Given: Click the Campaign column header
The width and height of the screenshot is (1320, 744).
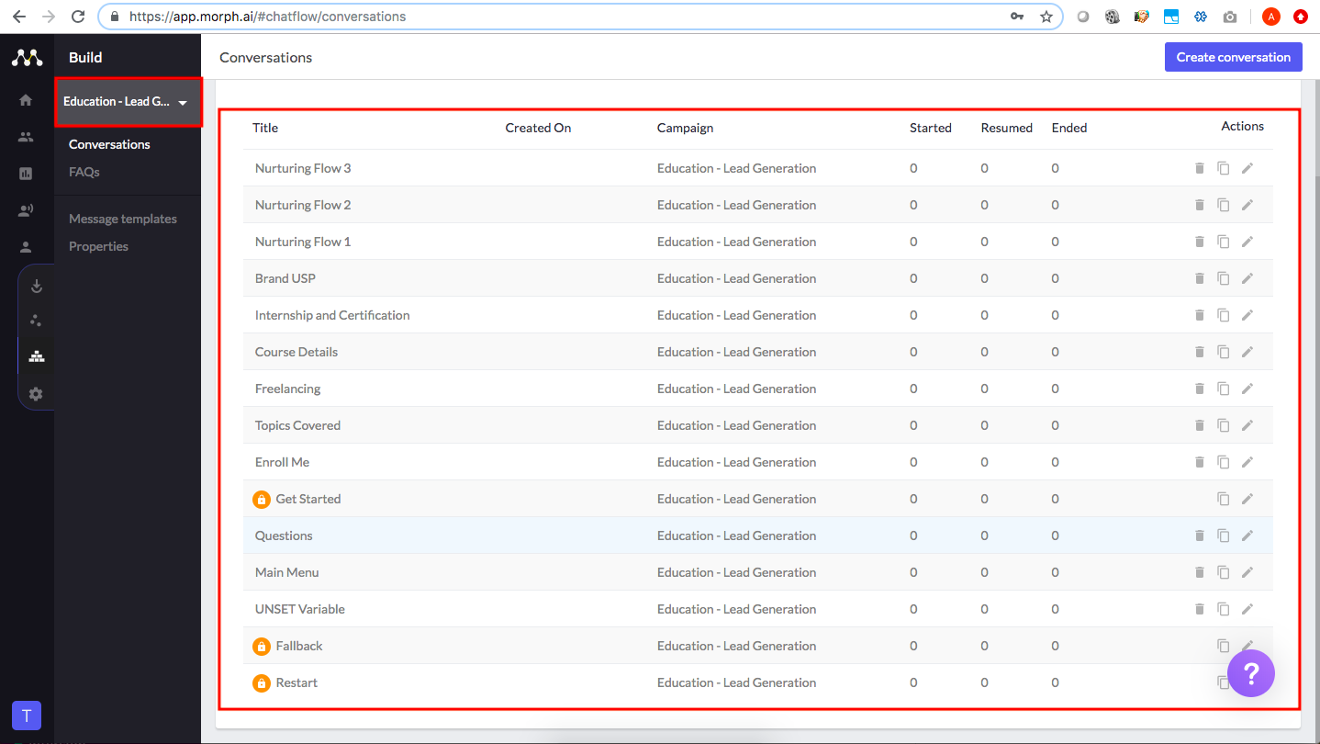Looking at the screenshot, I should pos(685,128).
